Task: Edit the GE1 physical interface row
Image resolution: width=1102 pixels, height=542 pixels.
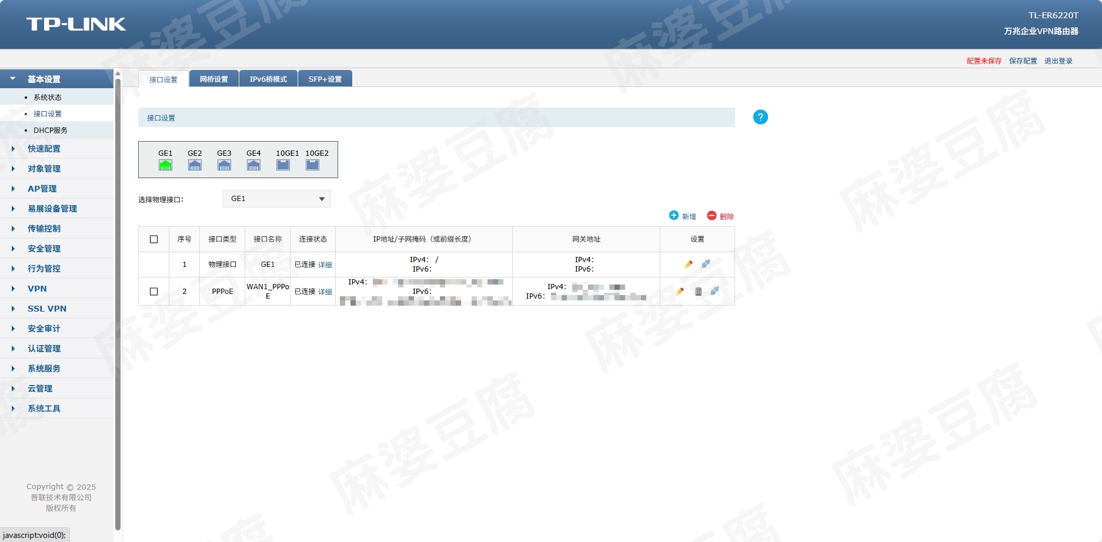Action: click(689, 265)
